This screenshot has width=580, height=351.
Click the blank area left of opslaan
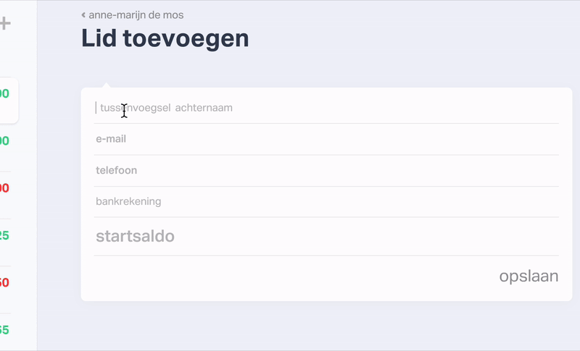(290, 276)
